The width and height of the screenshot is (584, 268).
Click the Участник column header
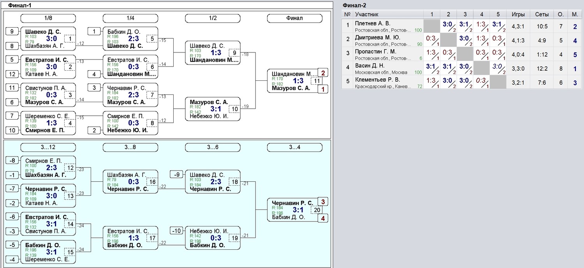click(367, 14)
